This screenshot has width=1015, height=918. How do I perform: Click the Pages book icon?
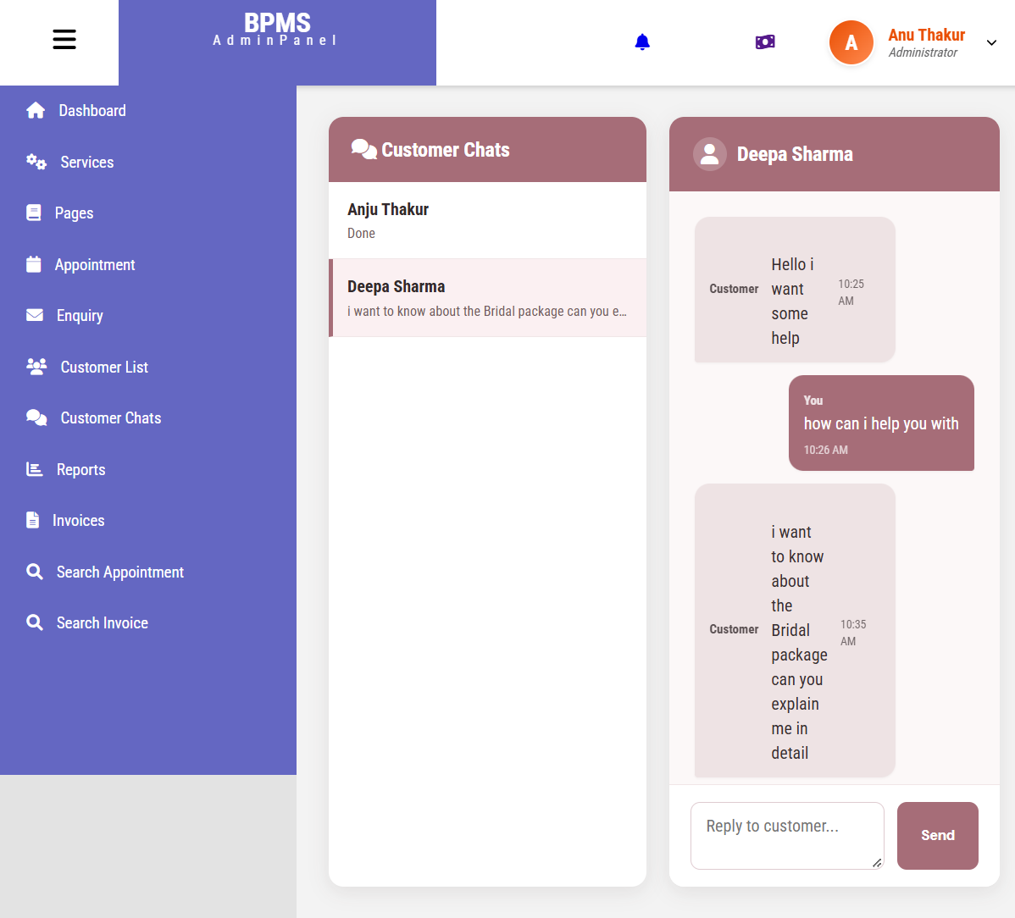coord(34,213)
